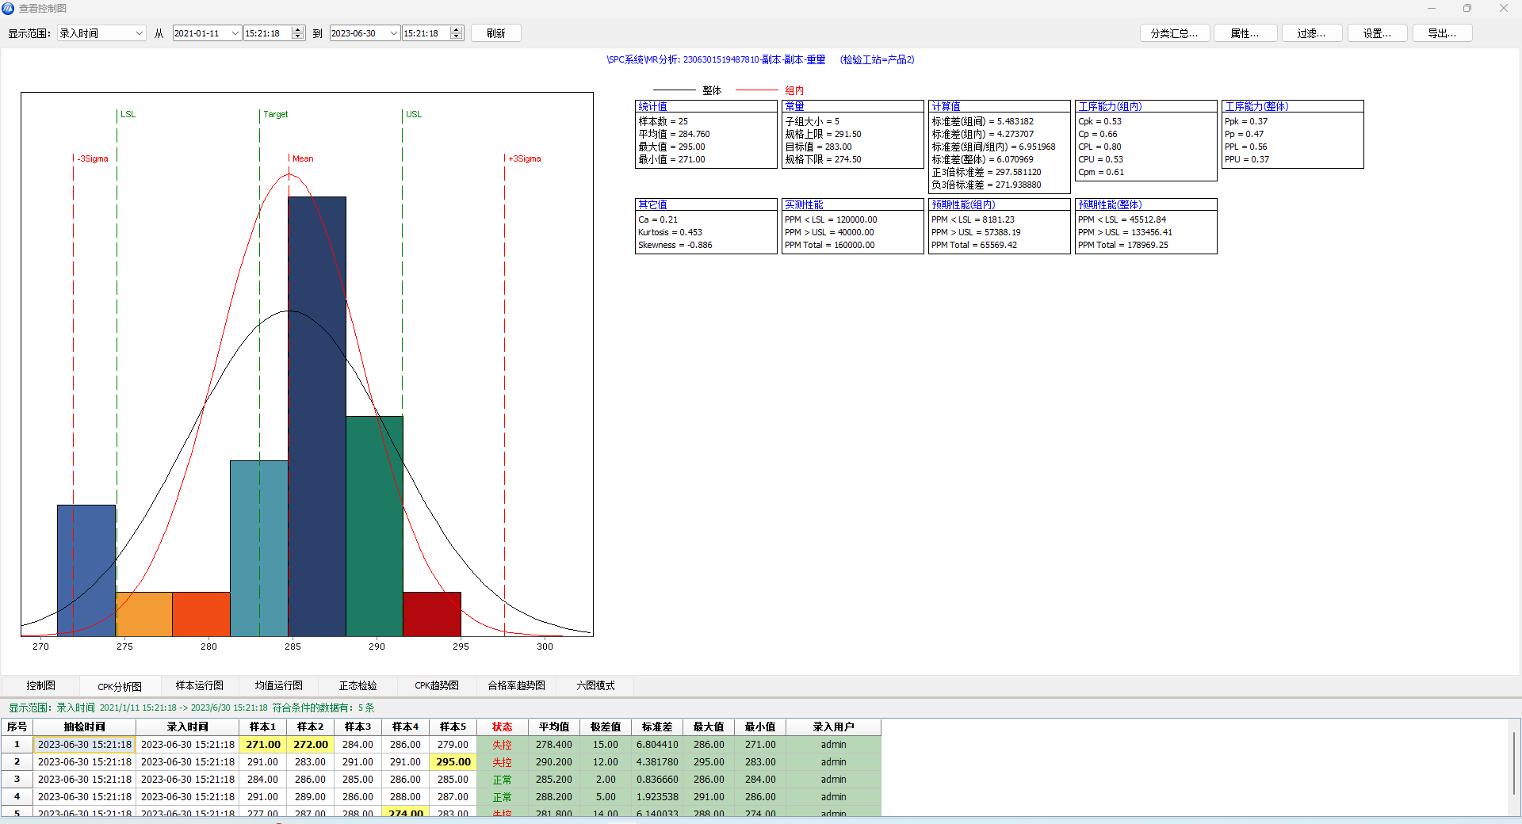Click the start time spinner arrows
The image size is (1522, 824).
(298, 33)
